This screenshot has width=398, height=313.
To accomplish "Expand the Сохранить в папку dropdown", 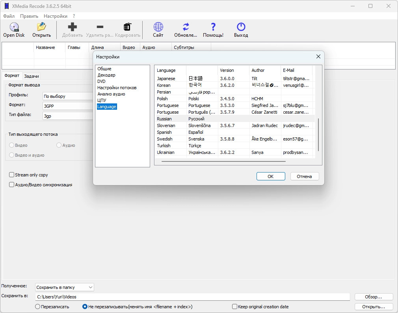I will click(65, 287).
